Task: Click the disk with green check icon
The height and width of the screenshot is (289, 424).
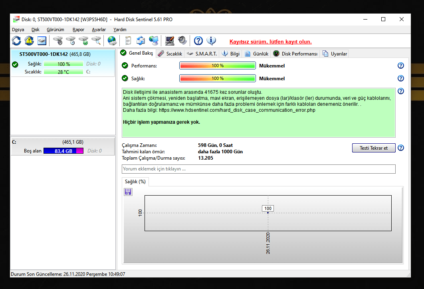Action: coord(84,41)
